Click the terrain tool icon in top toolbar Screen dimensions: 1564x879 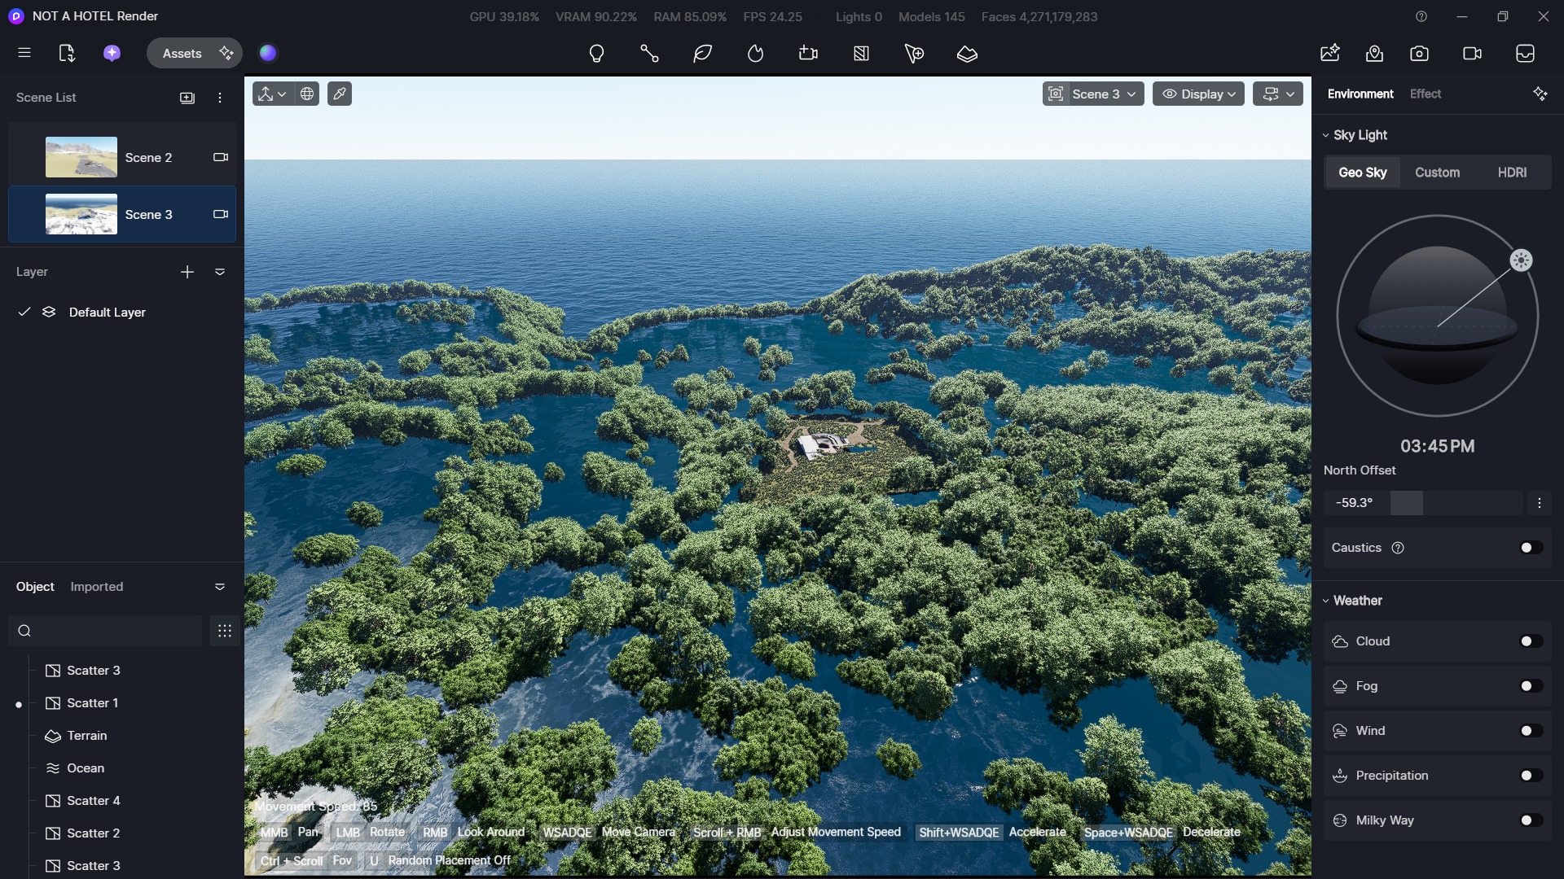coord(967,54)
